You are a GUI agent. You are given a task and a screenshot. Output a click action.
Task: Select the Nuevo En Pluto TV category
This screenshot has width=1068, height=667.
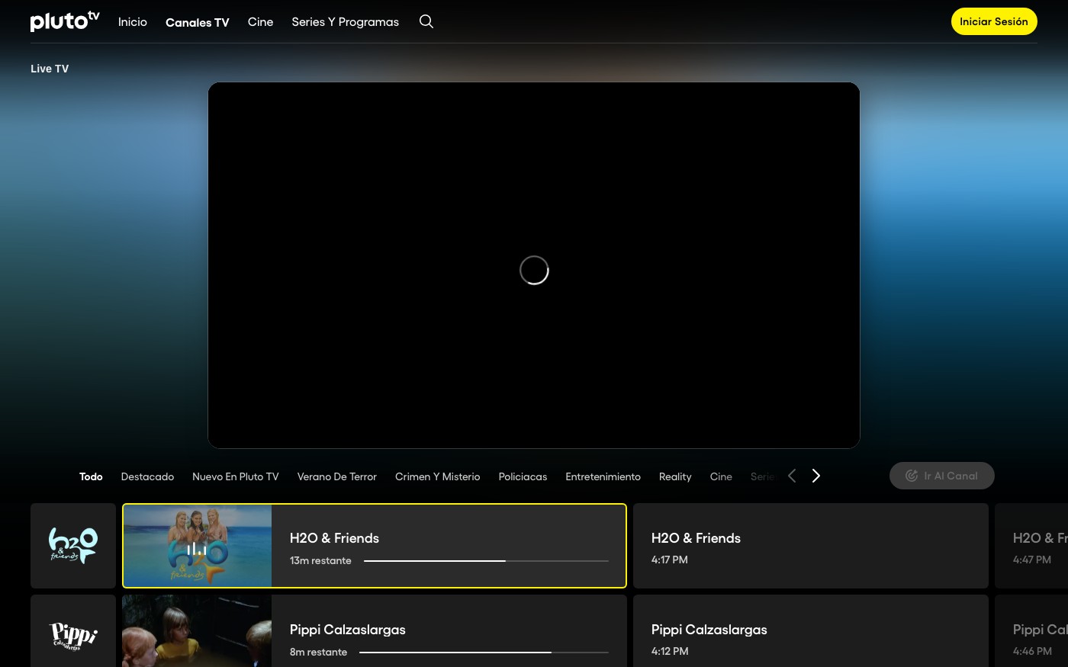pos(236,476)
